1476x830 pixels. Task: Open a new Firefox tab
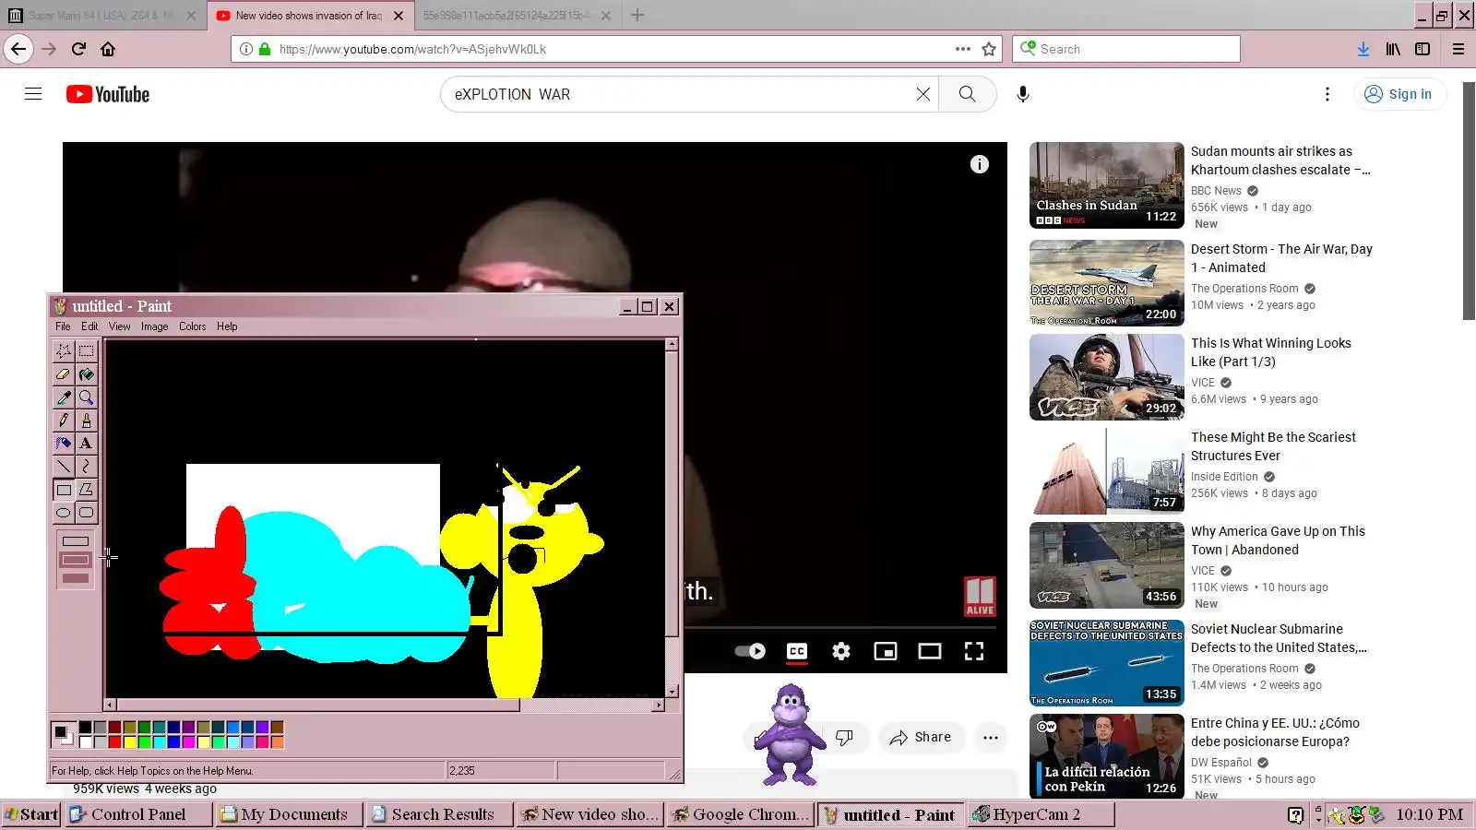point(637,15)
